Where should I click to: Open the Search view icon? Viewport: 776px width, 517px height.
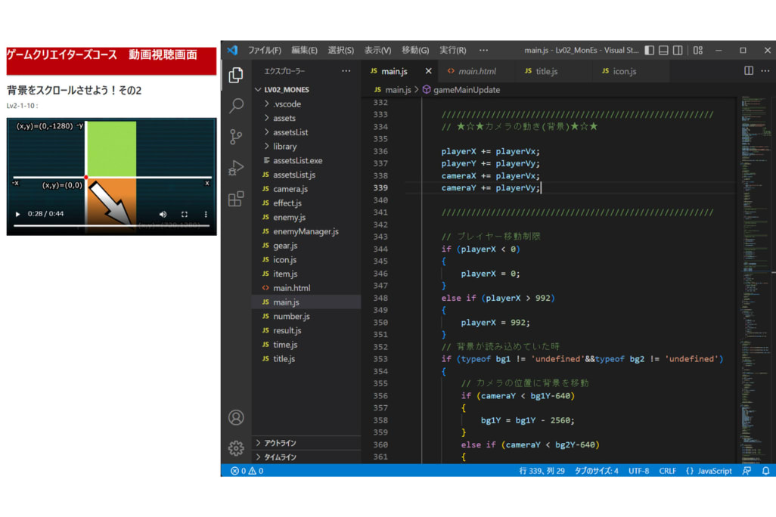236,106
